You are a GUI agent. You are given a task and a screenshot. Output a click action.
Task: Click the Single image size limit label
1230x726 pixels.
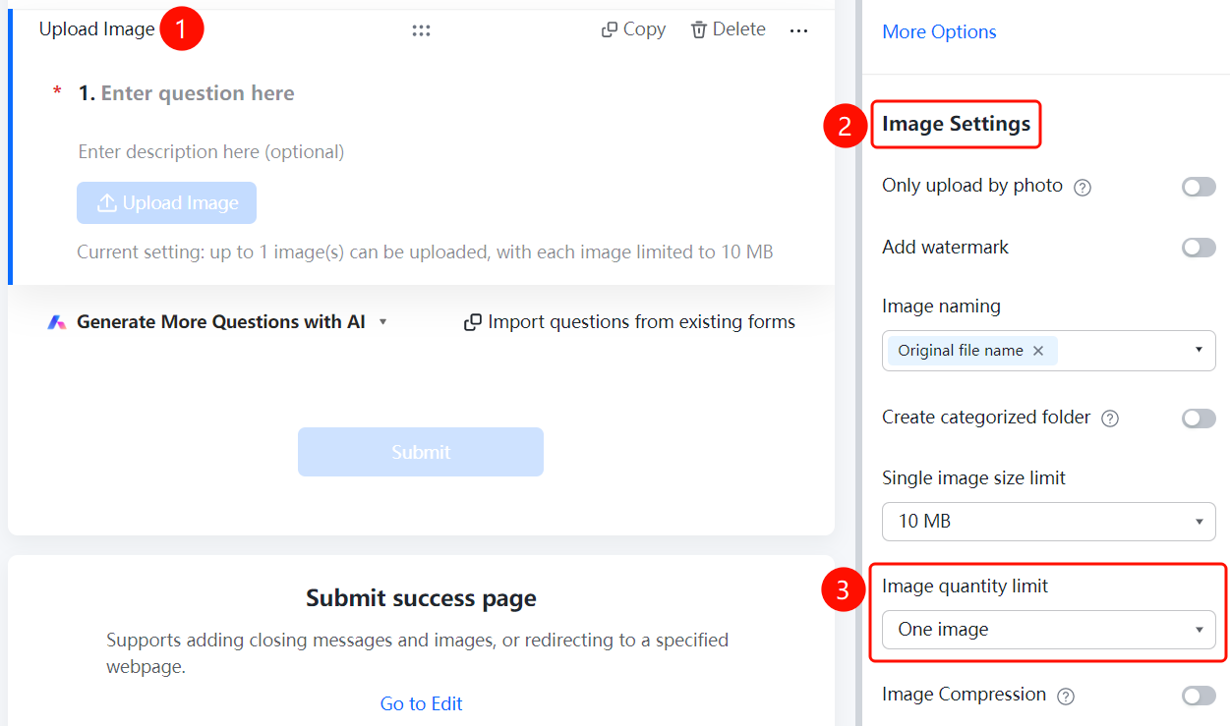[973, 478]
